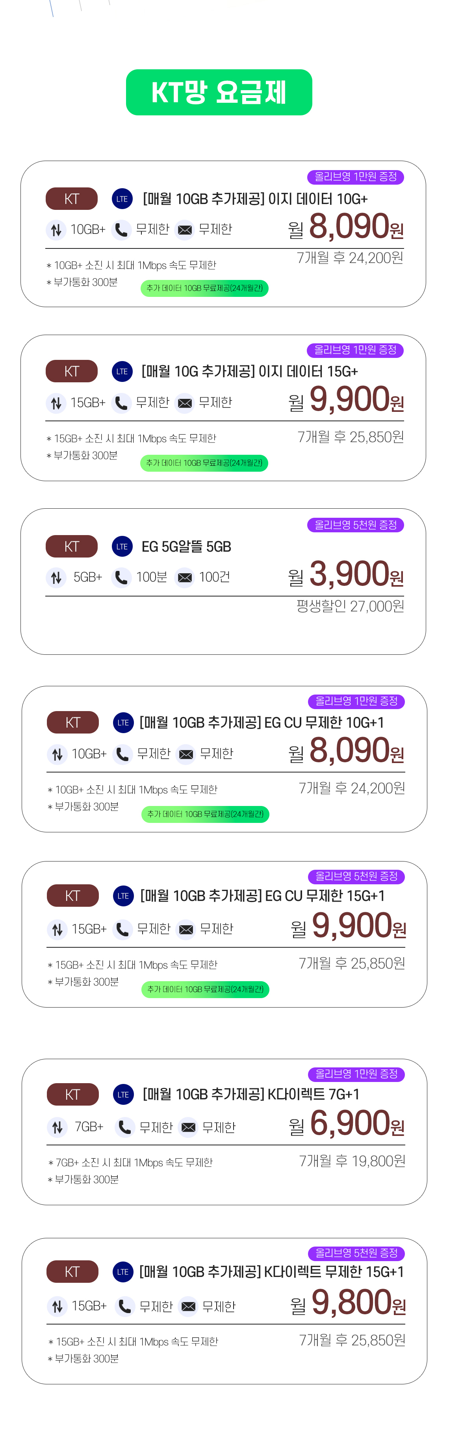449x1445 pixels.
Task: Click LTE icon on EG CU 무제한 10G+1 plan
Action: tap(124, 722)
